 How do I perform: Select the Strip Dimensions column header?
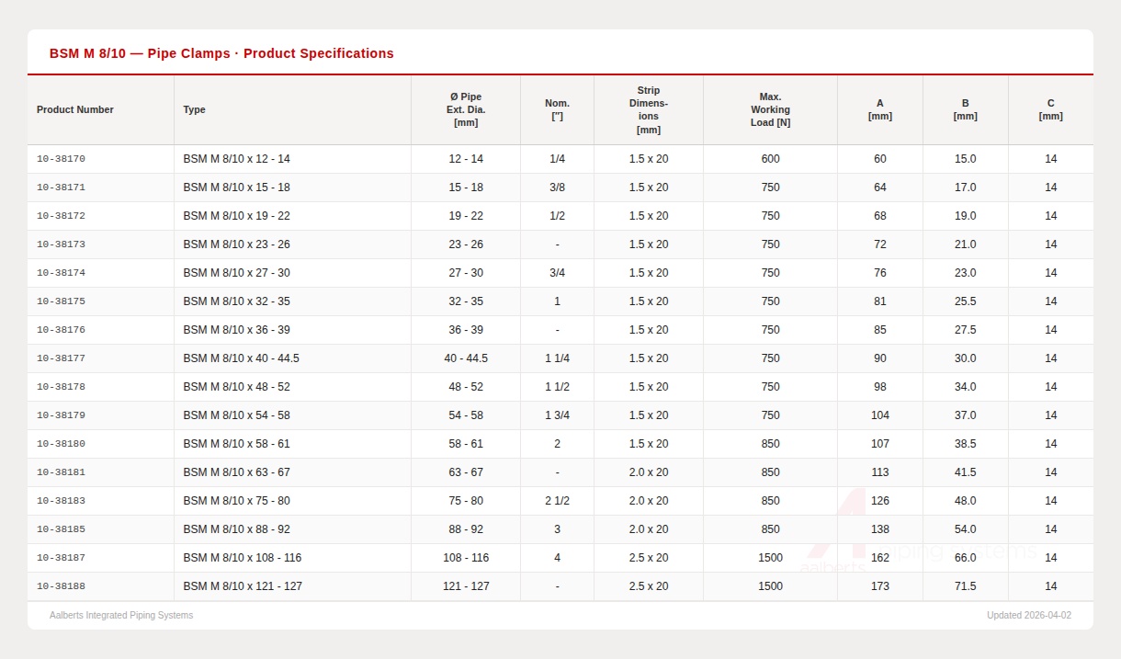(x=649, y=109)
